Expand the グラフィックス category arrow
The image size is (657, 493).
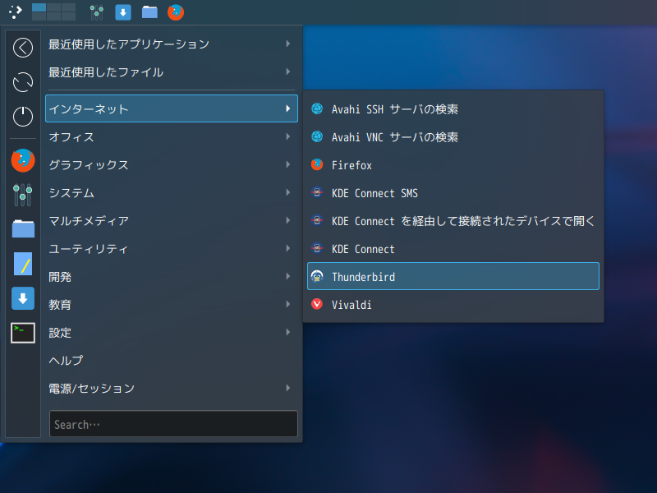[x=288, y=164]
